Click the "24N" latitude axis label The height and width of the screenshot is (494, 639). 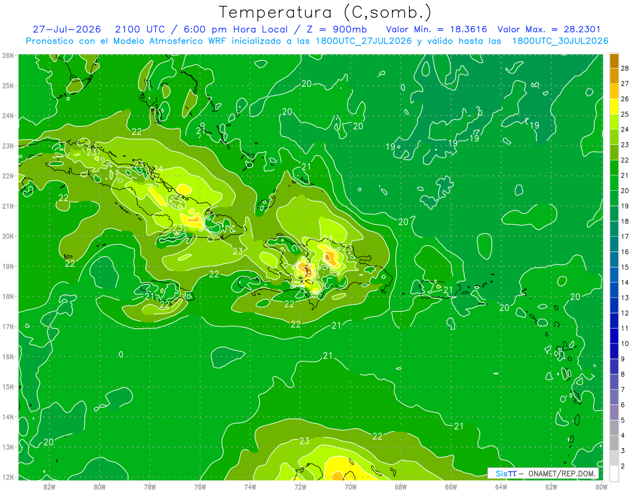point(8,116)
